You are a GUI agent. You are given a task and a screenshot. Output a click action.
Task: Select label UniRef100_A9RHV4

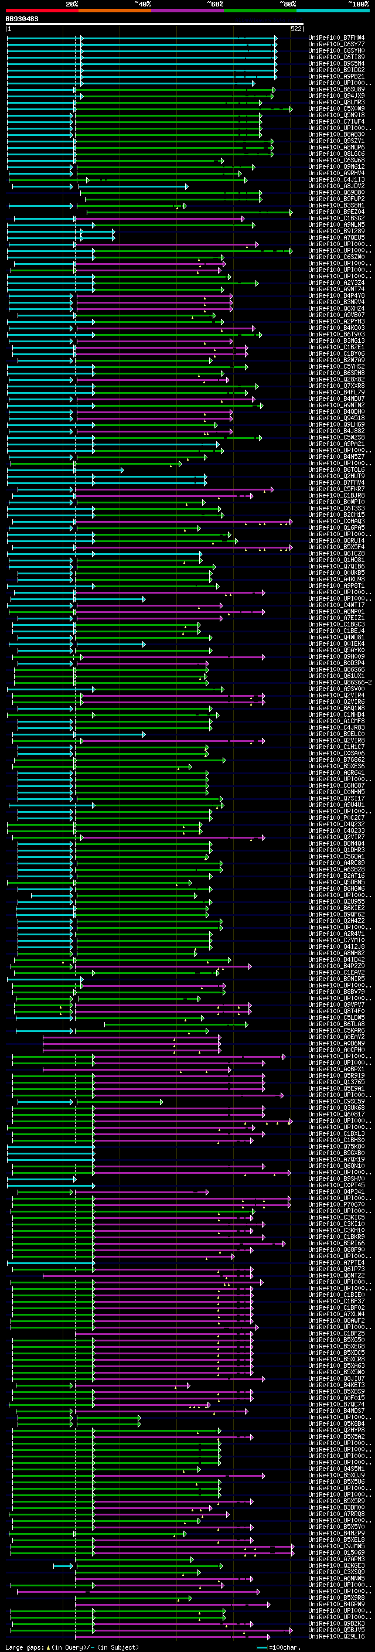(336, 173)
